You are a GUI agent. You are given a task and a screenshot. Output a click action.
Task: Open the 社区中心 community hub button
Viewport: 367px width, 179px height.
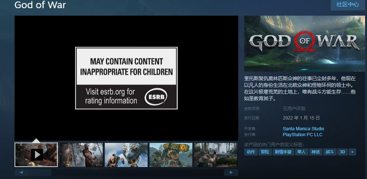tap(348, 4)
